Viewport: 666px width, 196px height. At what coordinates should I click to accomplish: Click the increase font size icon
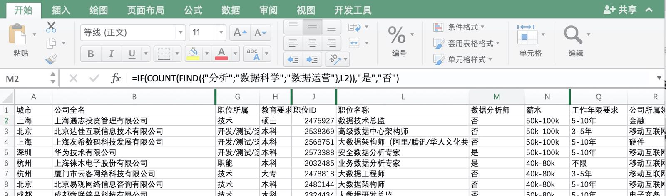pyautogui.click(x=240, y=32)
